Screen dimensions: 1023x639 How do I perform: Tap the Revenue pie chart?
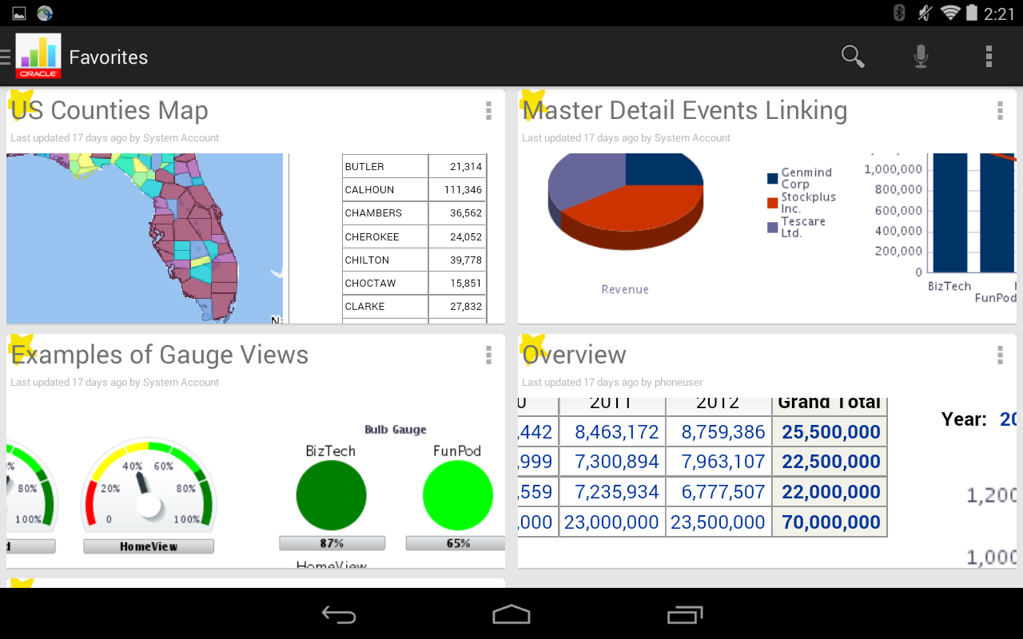pos(625,202)
